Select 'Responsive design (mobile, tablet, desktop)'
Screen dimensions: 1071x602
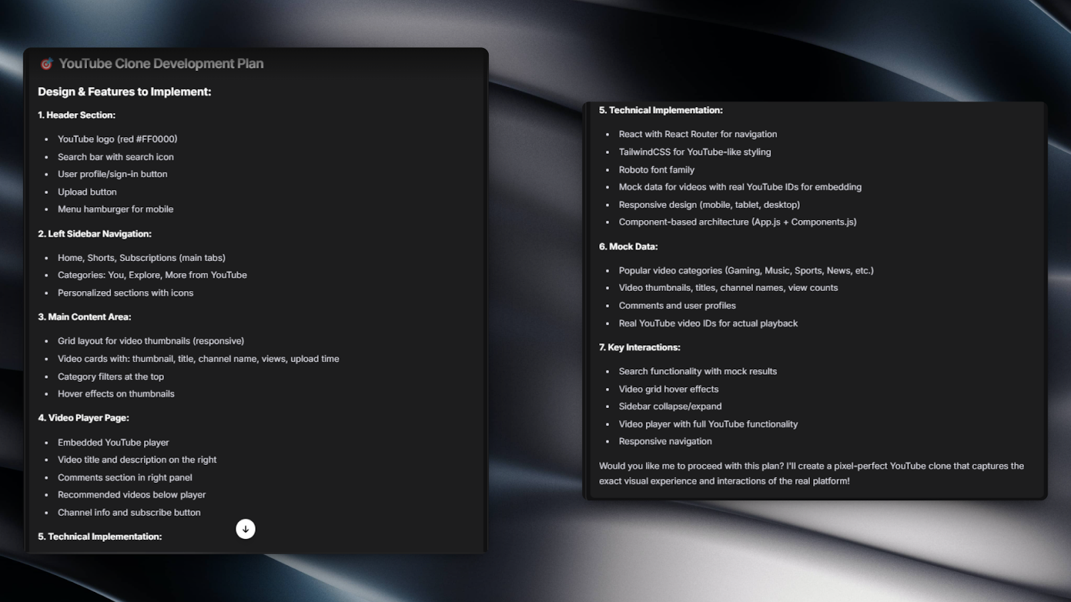point(710,205)
